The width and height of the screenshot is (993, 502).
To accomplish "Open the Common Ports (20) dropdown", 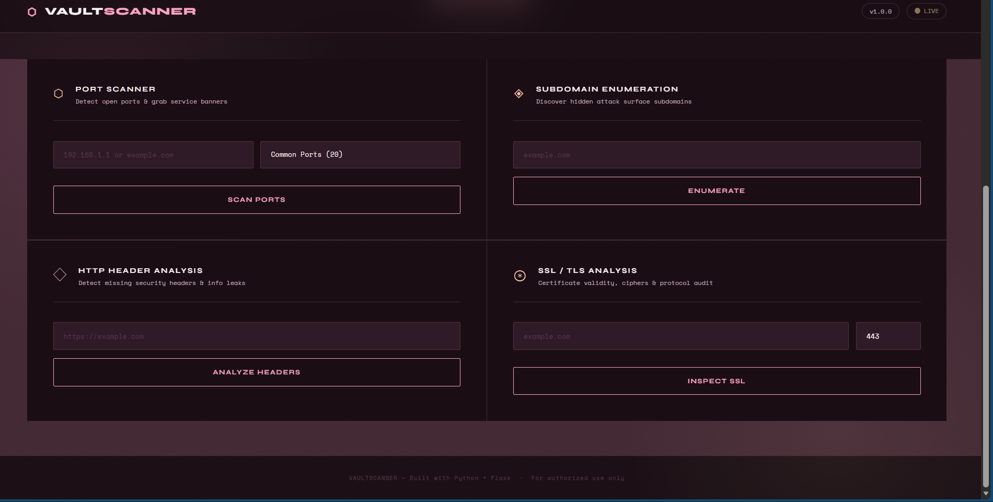I will click(x=360, y=155).
